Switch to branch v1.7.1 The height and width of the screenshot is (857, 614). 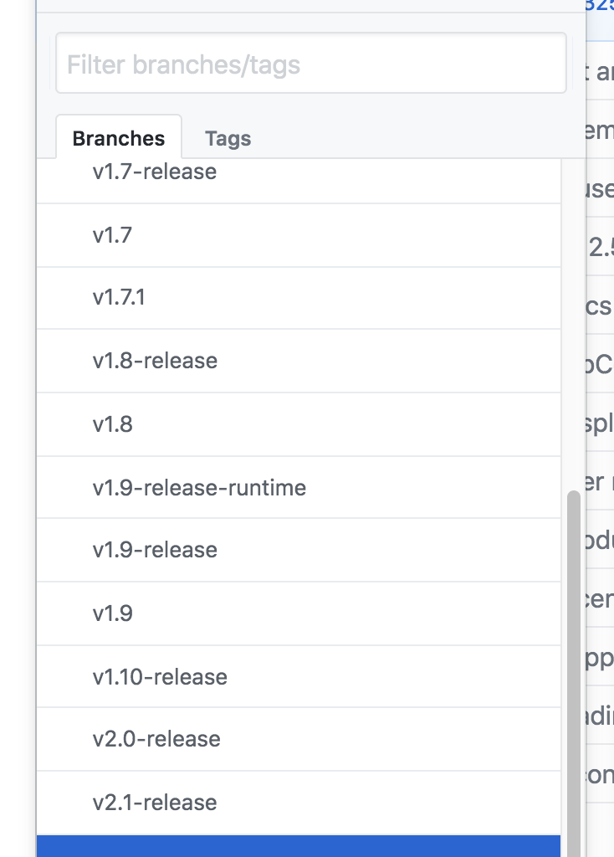pos(120,298)
